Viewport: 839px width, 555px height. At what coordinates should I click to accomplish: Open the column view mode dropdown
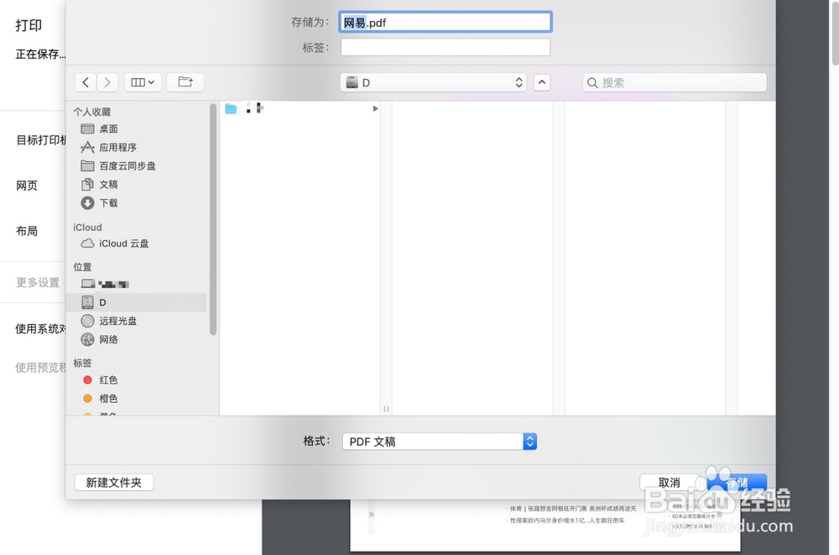(143, 82)
